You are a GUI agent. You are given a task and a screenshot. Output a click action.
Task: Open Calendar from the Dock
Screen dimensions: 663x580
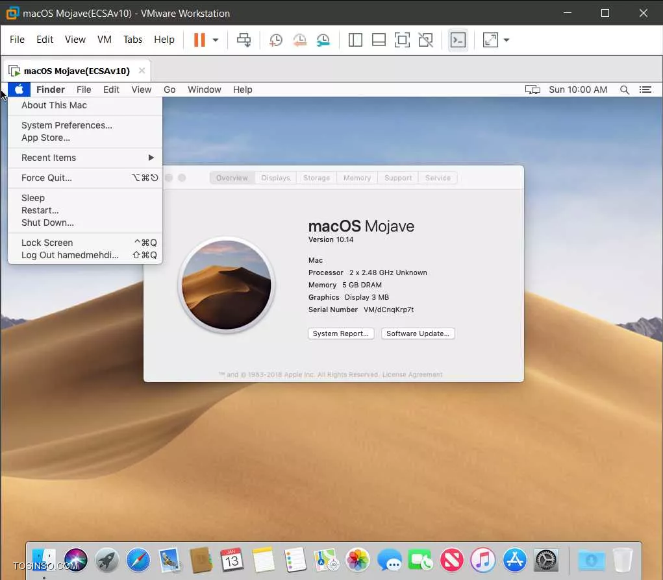coord(232,560)
